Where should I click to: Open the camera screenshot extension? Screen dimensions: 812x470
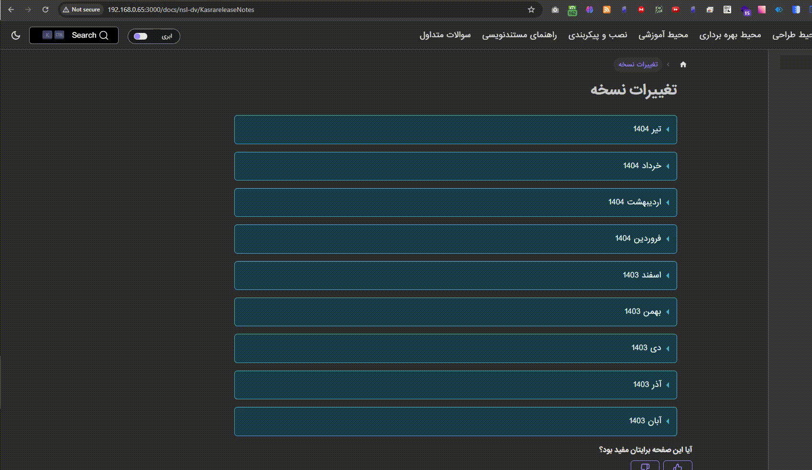[x=555, y=10]
